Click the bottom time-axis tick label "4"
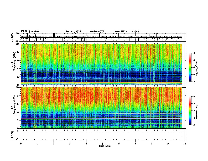Screen dimensions: 208x161 (86, 144)
